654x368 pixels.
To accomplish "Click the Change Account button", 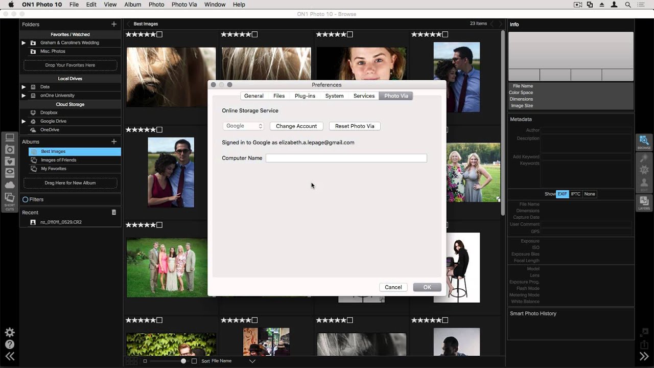I will (296, 126).
